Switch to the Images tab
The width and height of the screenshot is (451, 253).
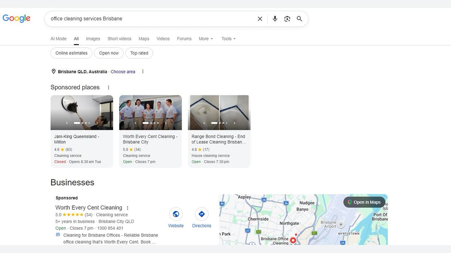(x=93, y=39)
